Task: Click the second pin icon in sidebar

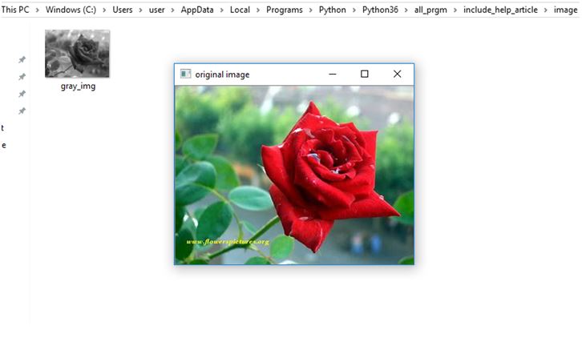Action: click(x=22, y=76)
